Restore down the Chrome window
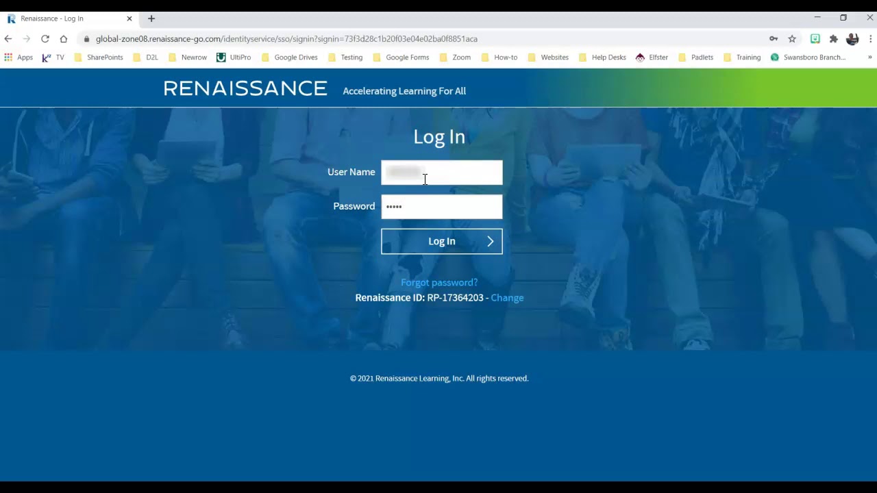Viewport: 877px width, 493px height. coord(843,18)
